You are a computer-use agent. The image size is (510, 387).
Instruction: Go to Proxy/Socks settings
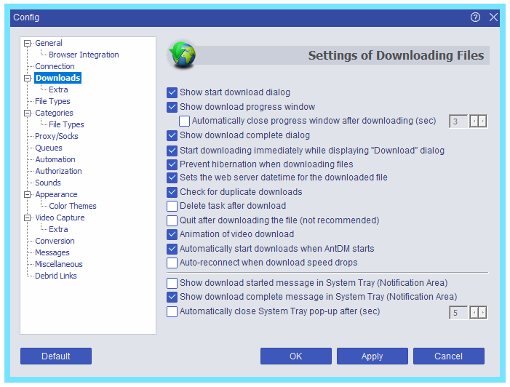tap(57, 136)
